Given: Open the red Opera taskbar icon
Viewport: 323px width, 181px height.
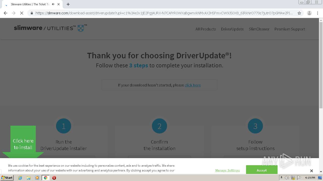Looking at the screenshot, I should pyautogui.click(x=54, y=178).
